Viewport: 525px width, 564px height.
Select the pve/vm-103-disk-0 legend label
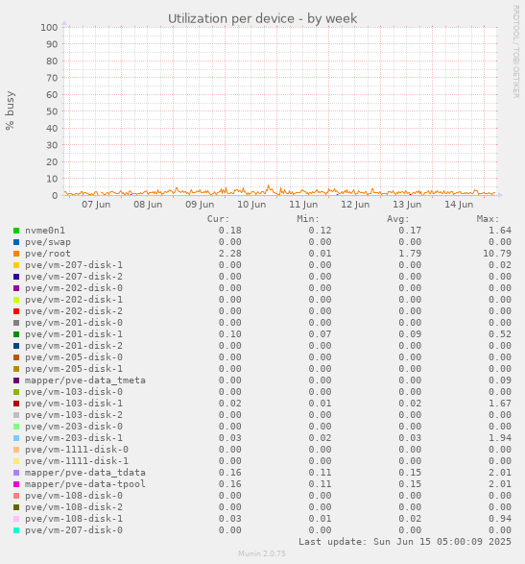tap(74, 392)
